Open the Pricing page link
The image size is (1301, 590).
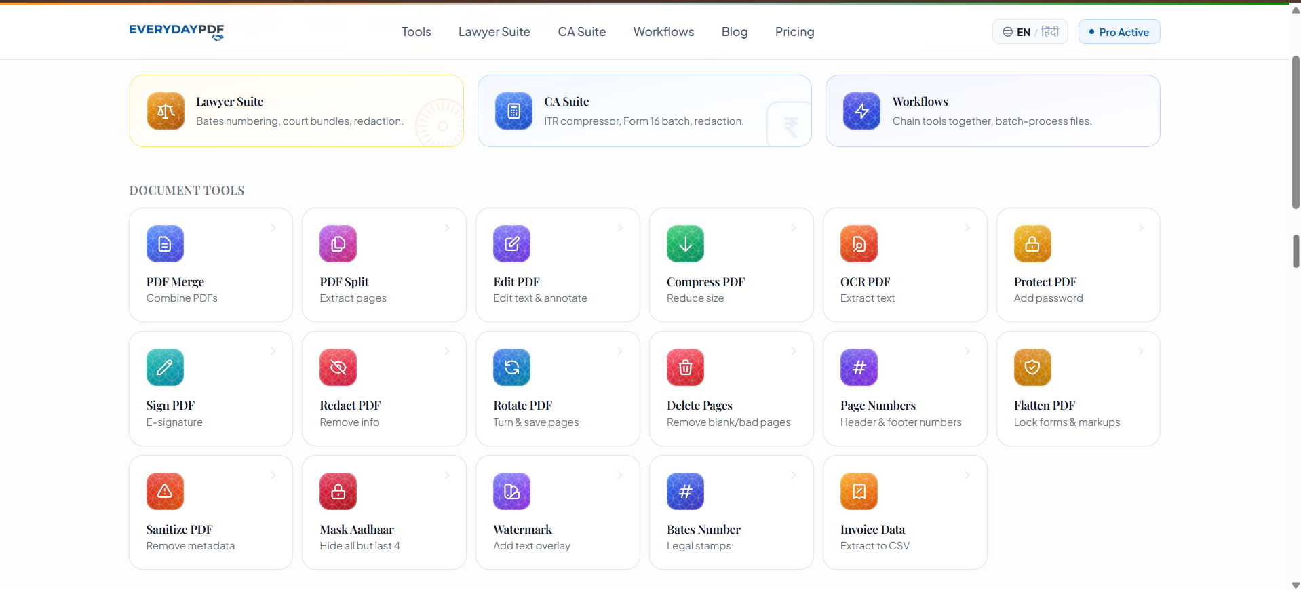tap(795, 32)
